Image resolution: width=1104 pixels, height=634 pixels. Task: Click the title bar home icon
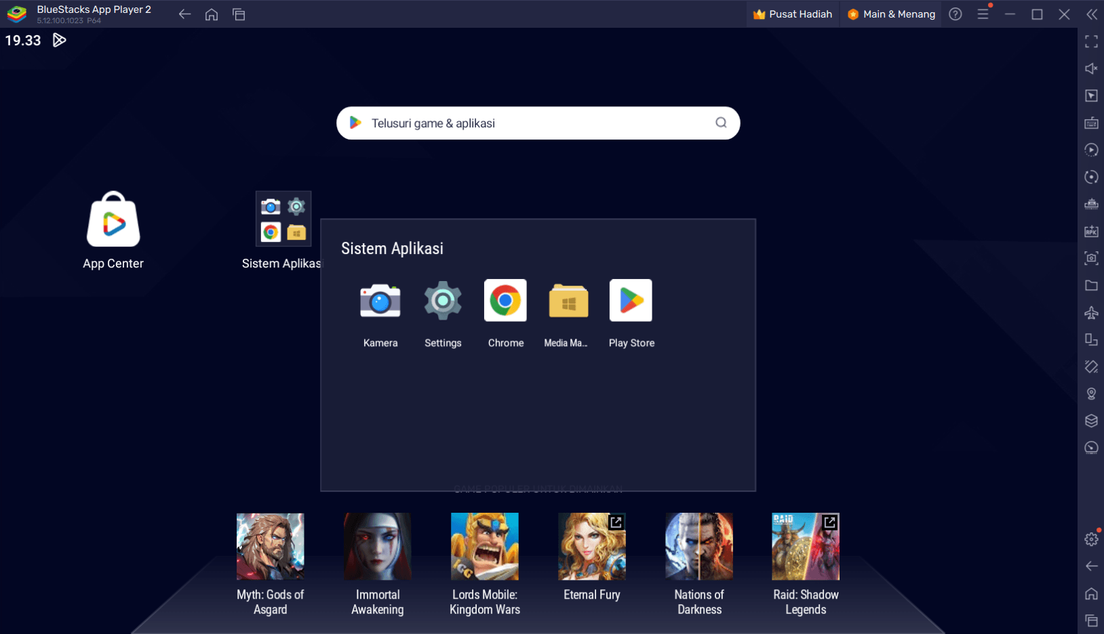[212, 14]
